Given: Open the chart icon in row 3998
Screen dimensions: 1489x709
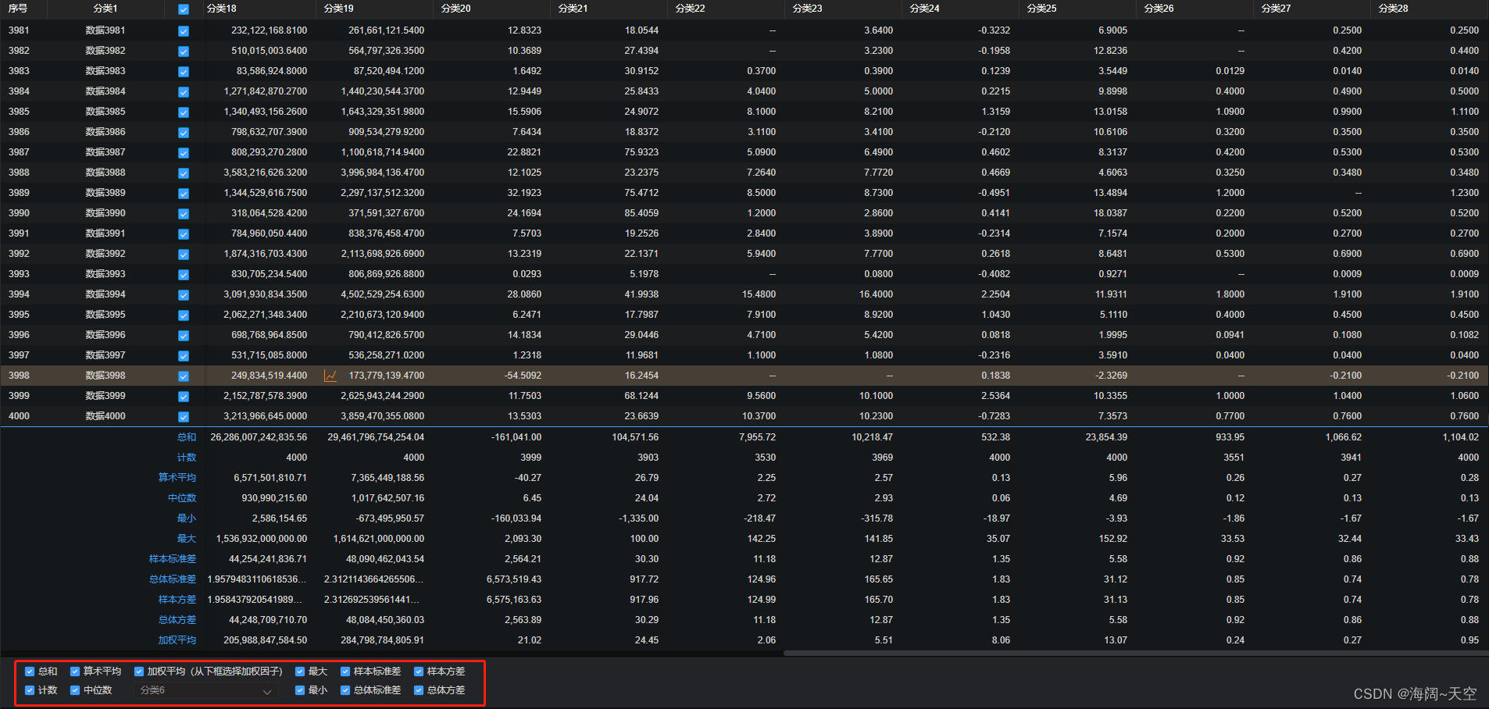Looking at the screenshot, I should click(x=330, y=376).
